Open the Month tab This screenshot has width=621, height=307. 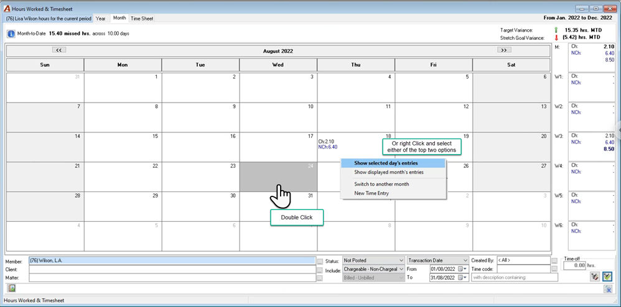tap(119, 18)
